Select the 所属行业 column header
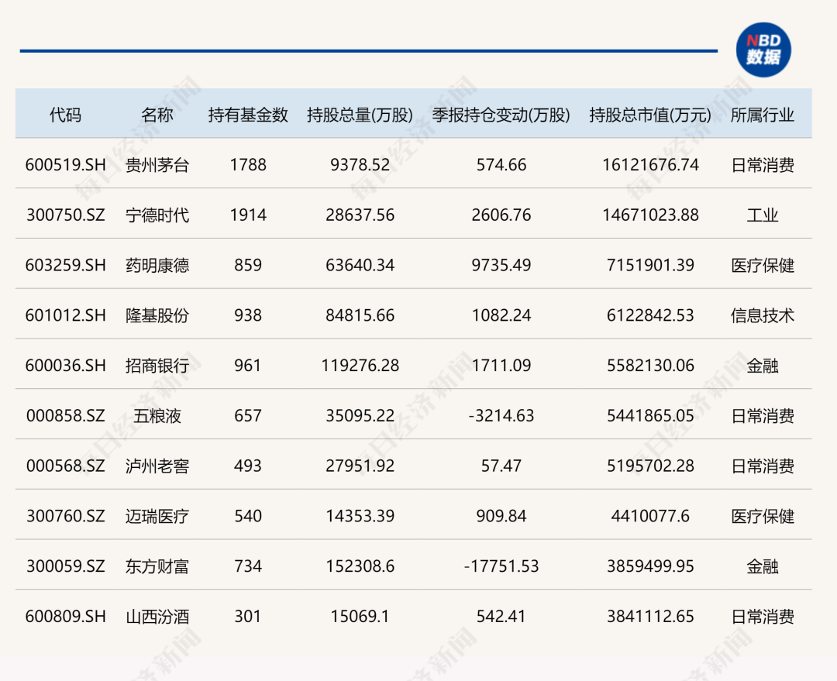Viewport: 837px width, 681px height. coord(763,115)
